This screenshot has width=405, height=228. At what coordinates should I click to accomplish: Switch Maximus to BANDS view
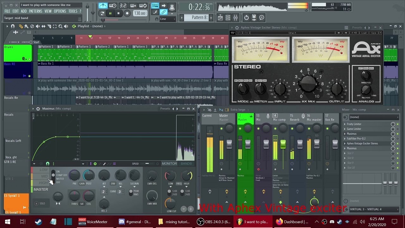[x=186, y=164]
